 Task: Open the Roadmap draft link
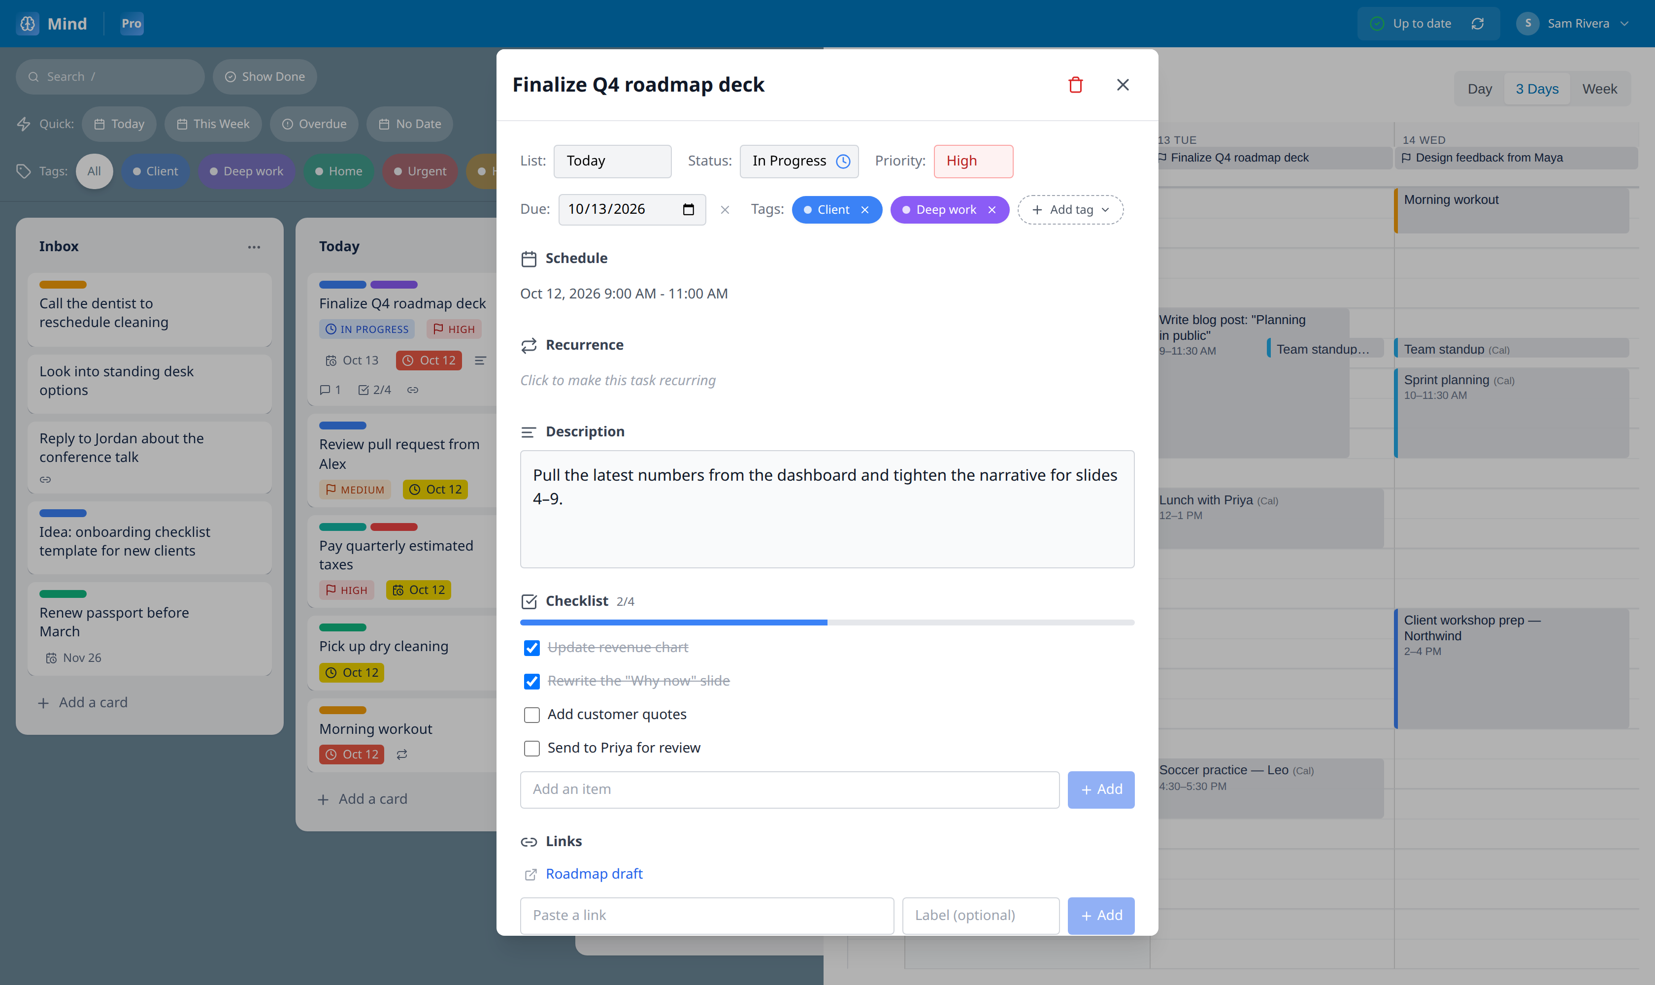[594, 874]
